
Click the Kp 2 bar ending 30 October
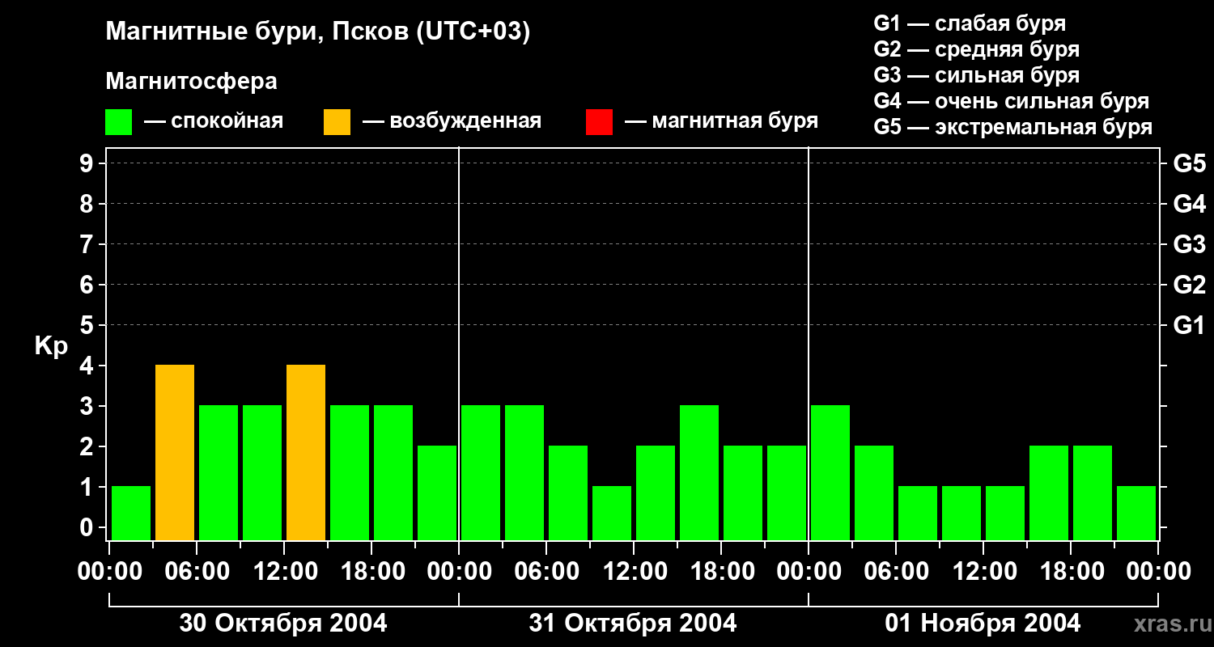pos(437,493)
